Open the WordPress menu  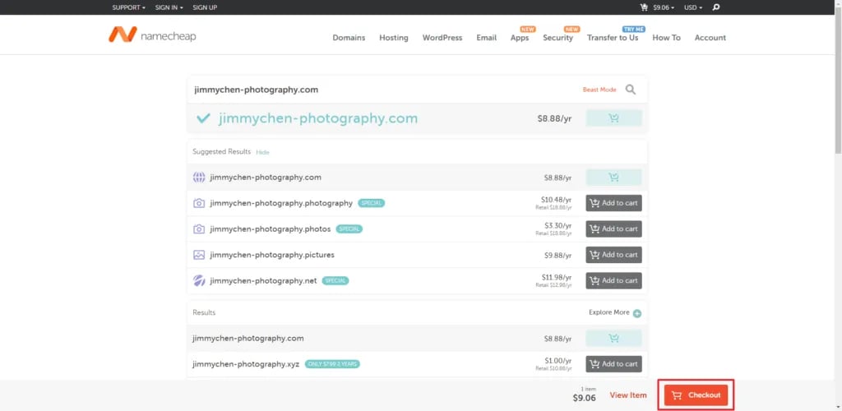[442, 38]
